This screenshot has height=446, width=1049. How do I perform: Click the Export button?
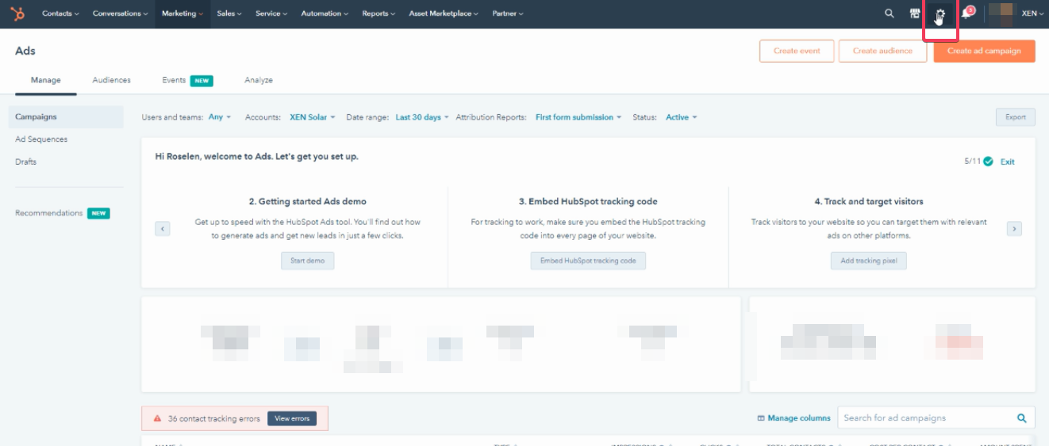pos(1016,117)
